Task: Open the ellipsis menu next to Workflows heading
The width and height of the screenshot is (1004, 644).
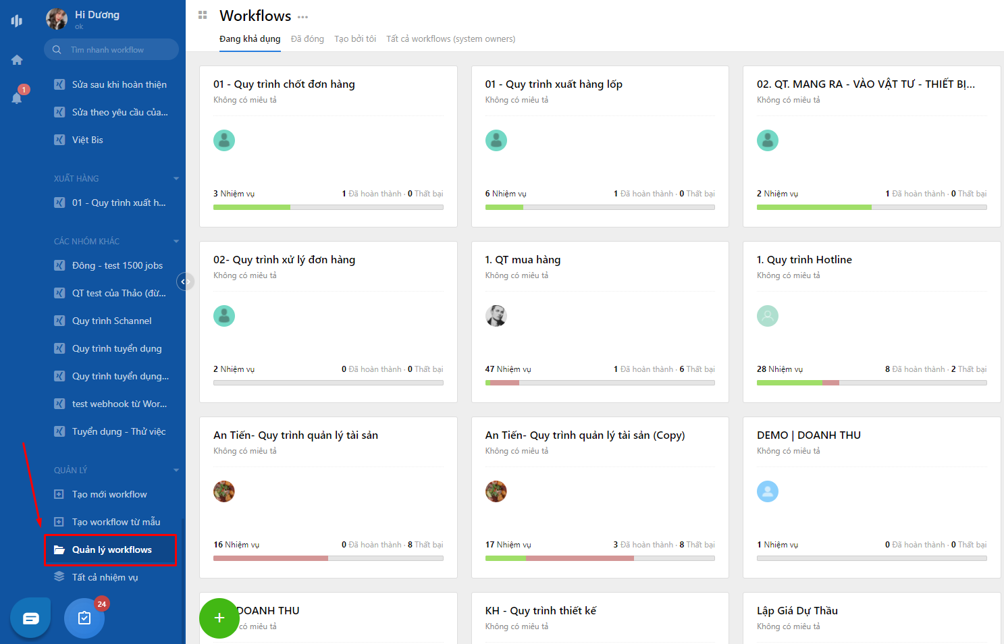Action: (x=302, y=16)
